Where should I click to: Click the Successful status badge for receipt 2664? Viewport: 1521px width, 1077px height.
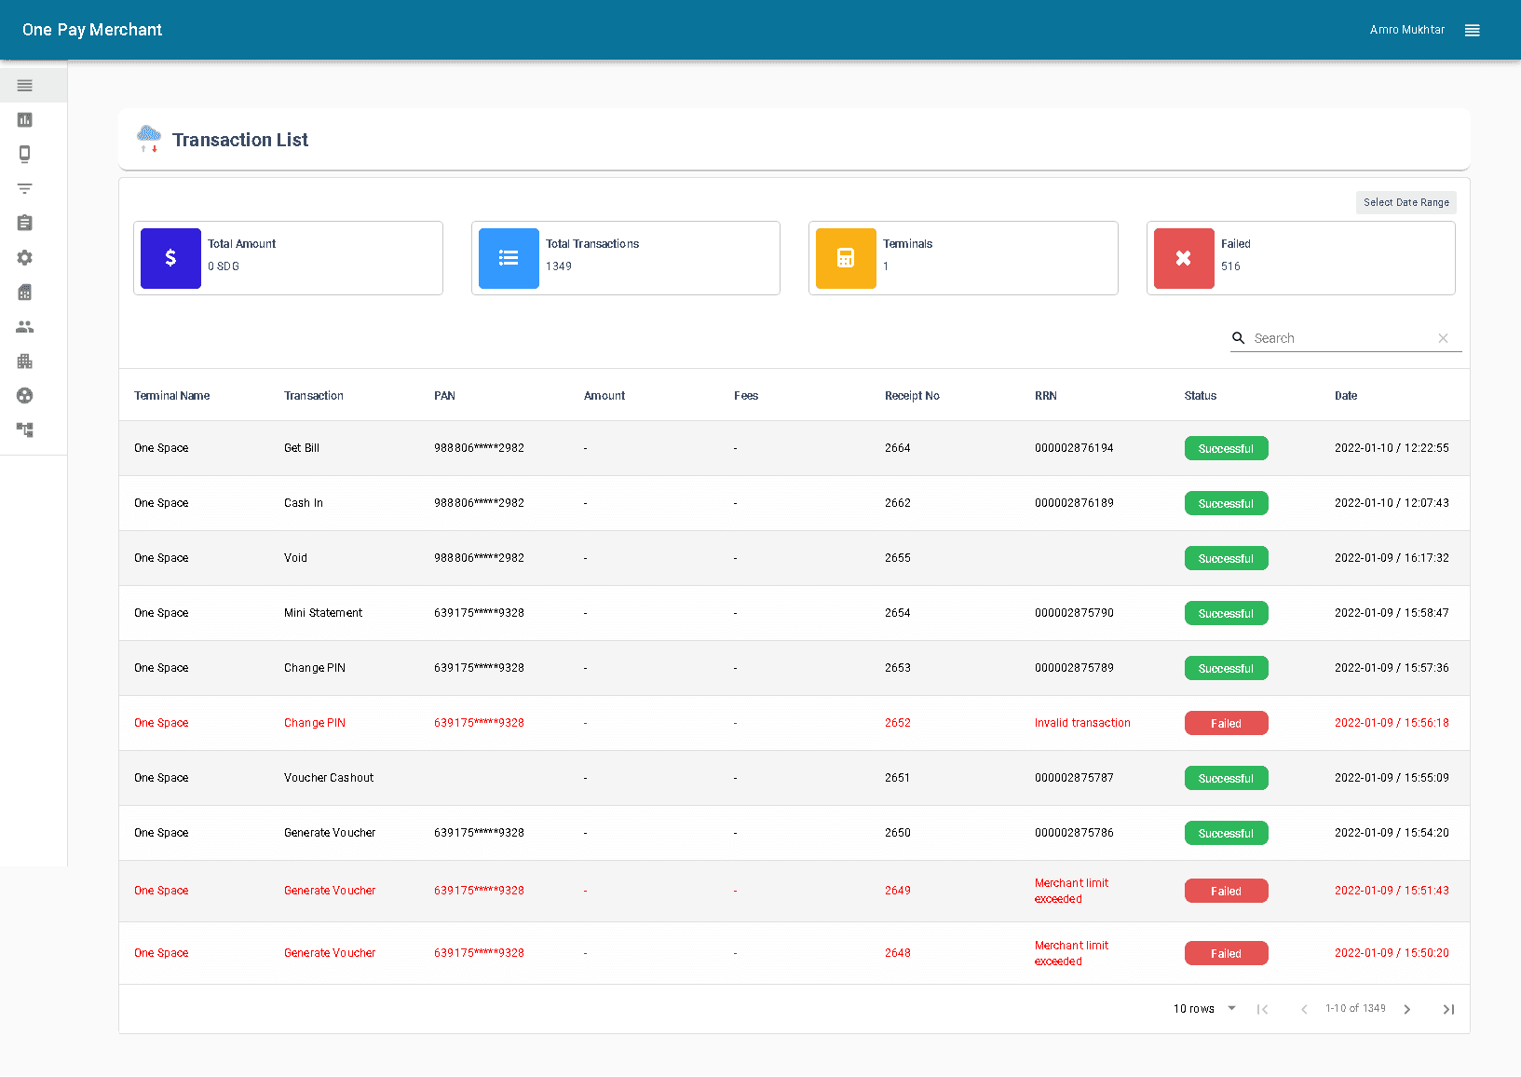[1226, 448]
